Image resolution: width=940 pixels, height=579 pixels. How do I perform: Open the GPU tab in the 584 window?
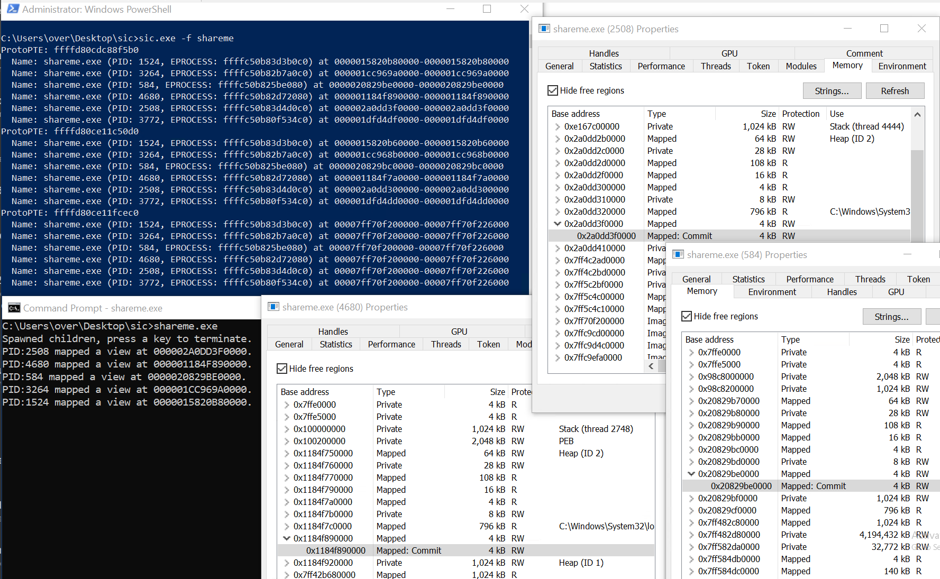coord(896,292)
